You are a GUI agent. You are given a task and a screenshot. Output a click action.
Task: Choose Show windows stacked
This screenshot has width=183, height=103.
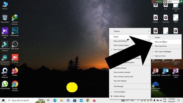130,72
